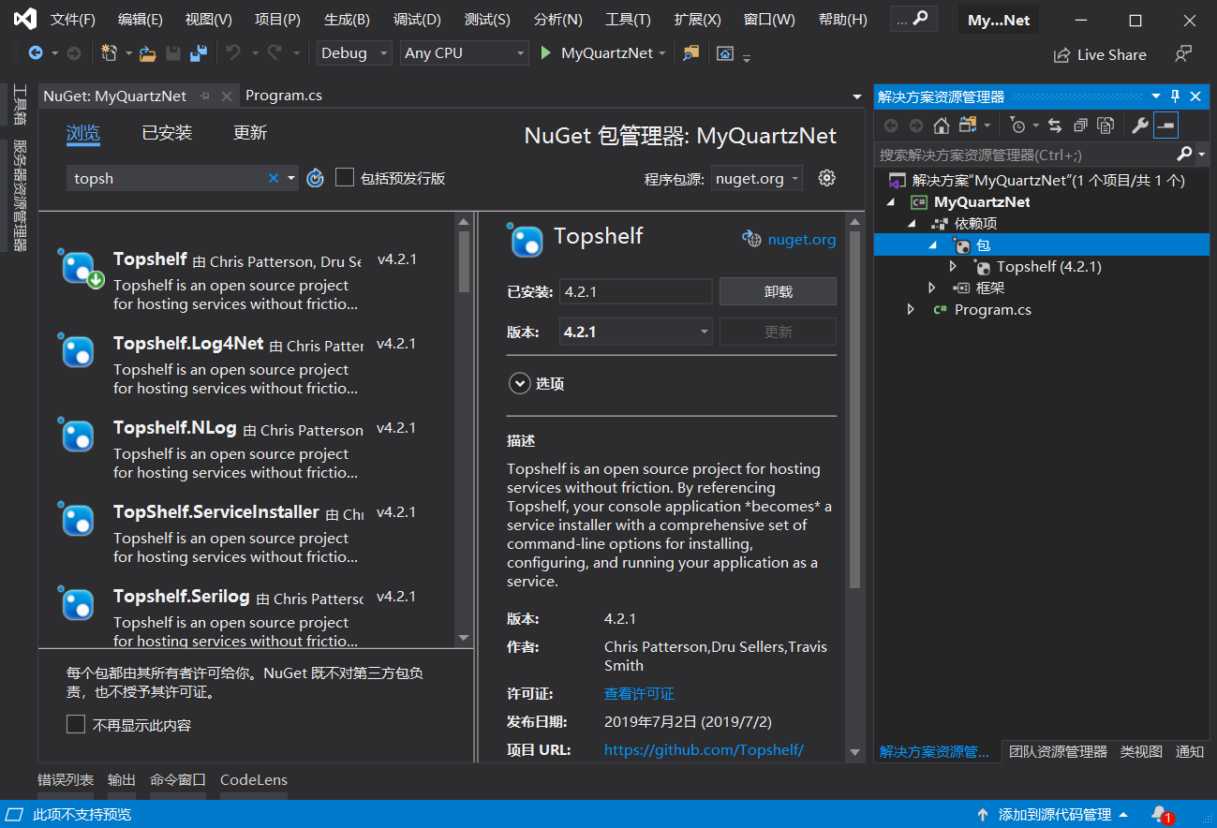Expand Topshelf (4.2.1) node in tree
Screen dimensions: 1217x828
pos(953,267)
